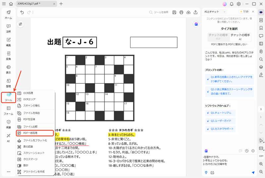
Task: Switch to チャットの相手 AI tab
Action: [240, 37]
